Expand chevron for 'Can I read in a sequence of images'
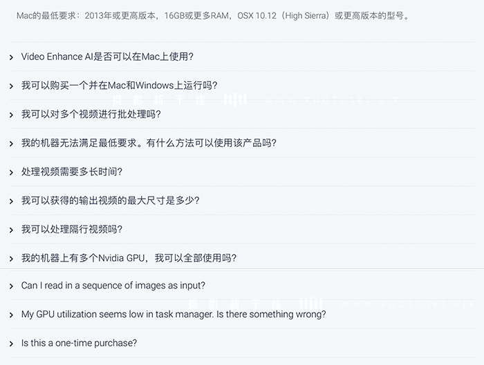Screen dimensions: 484x365 click(12, 286)
